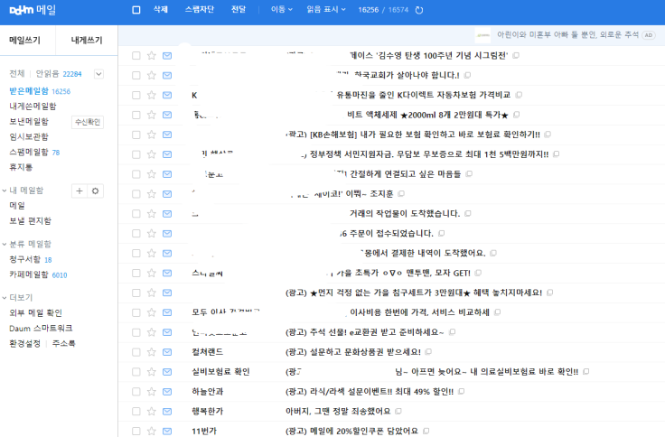Open my mailbox settings gear icon
665x437 pixels.
tap(96, 191)
